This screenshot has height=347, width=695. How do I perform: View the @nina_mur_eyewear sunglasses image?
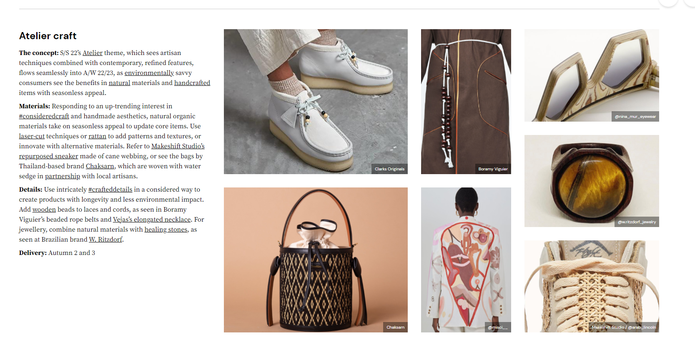point(592,75)
